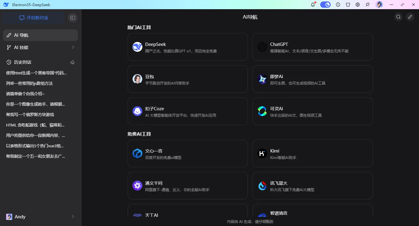
Task: Click the 可灵Ai card logo
Action: [x=262, y=111]
